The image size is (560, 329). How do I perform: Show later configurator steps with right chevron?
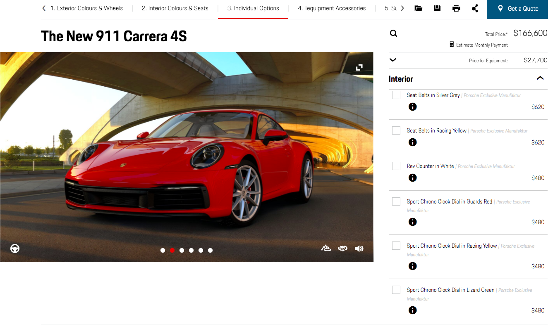pyautogui.click(x=402, y=8)
